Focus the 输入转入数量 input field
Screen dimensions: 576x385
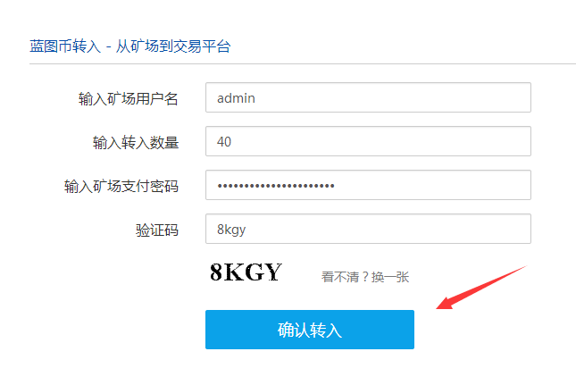(x=368, y=141)
